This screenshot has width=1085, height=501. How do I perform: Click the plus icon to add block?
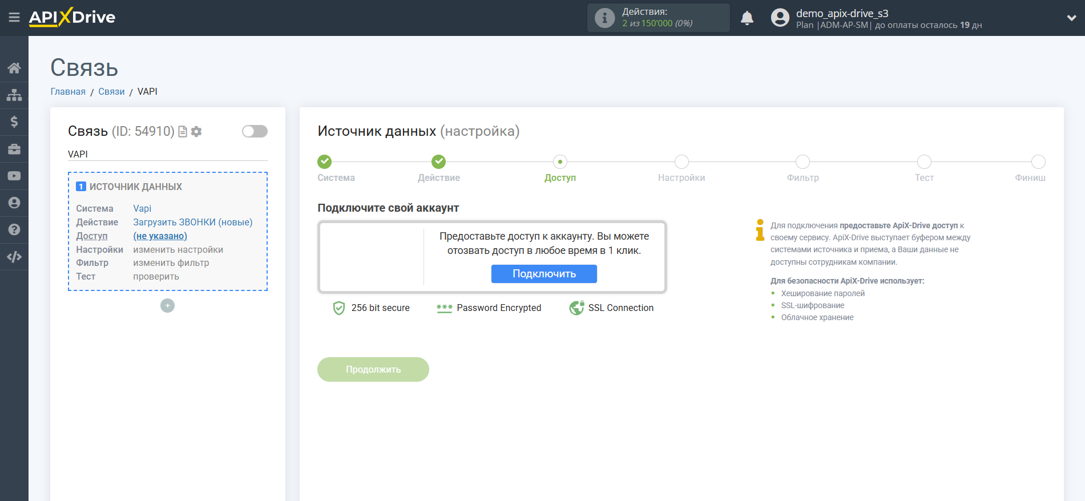tap(167, 306)
